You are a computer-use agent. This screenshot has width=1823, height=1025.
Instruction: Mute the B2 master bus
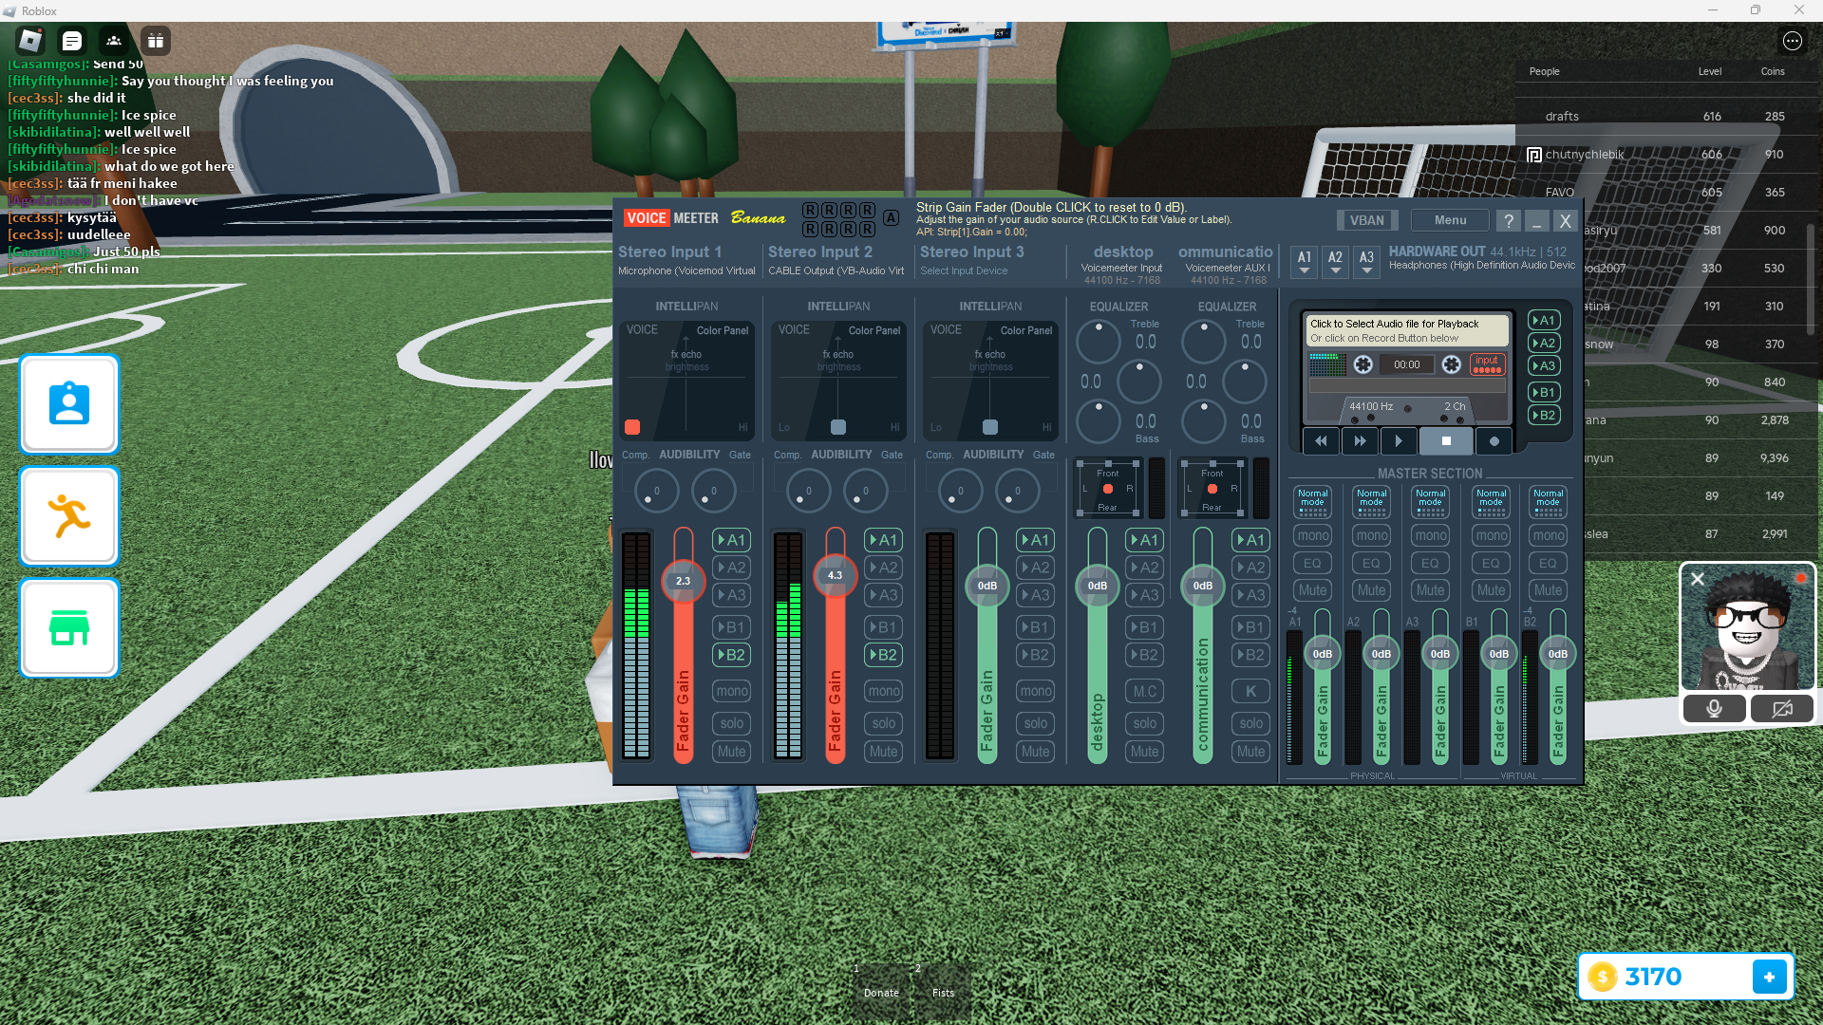(x=1548, y=590)
